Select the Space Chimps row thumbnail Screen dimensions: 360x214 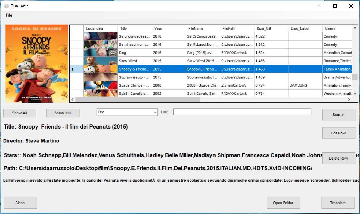point(101,85)
